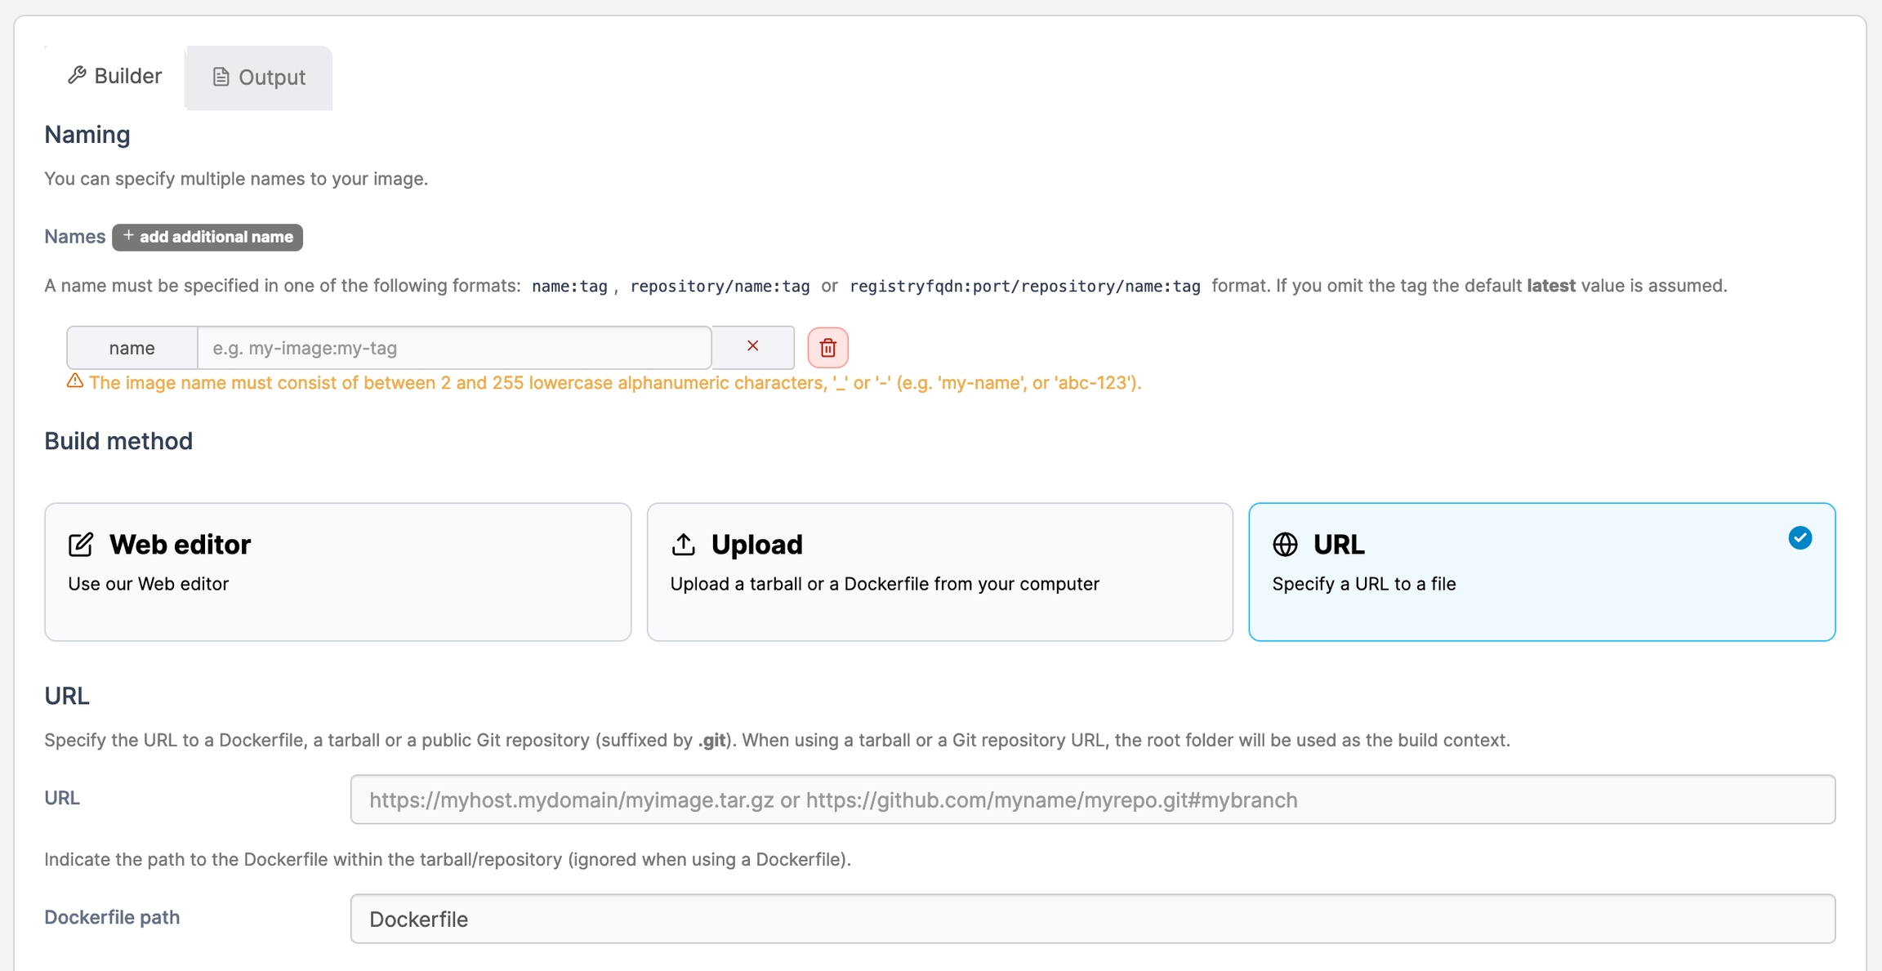The height and width of the screenshot is (971, 1882).
Task: Switch to the Output tab
Action: 259,78
